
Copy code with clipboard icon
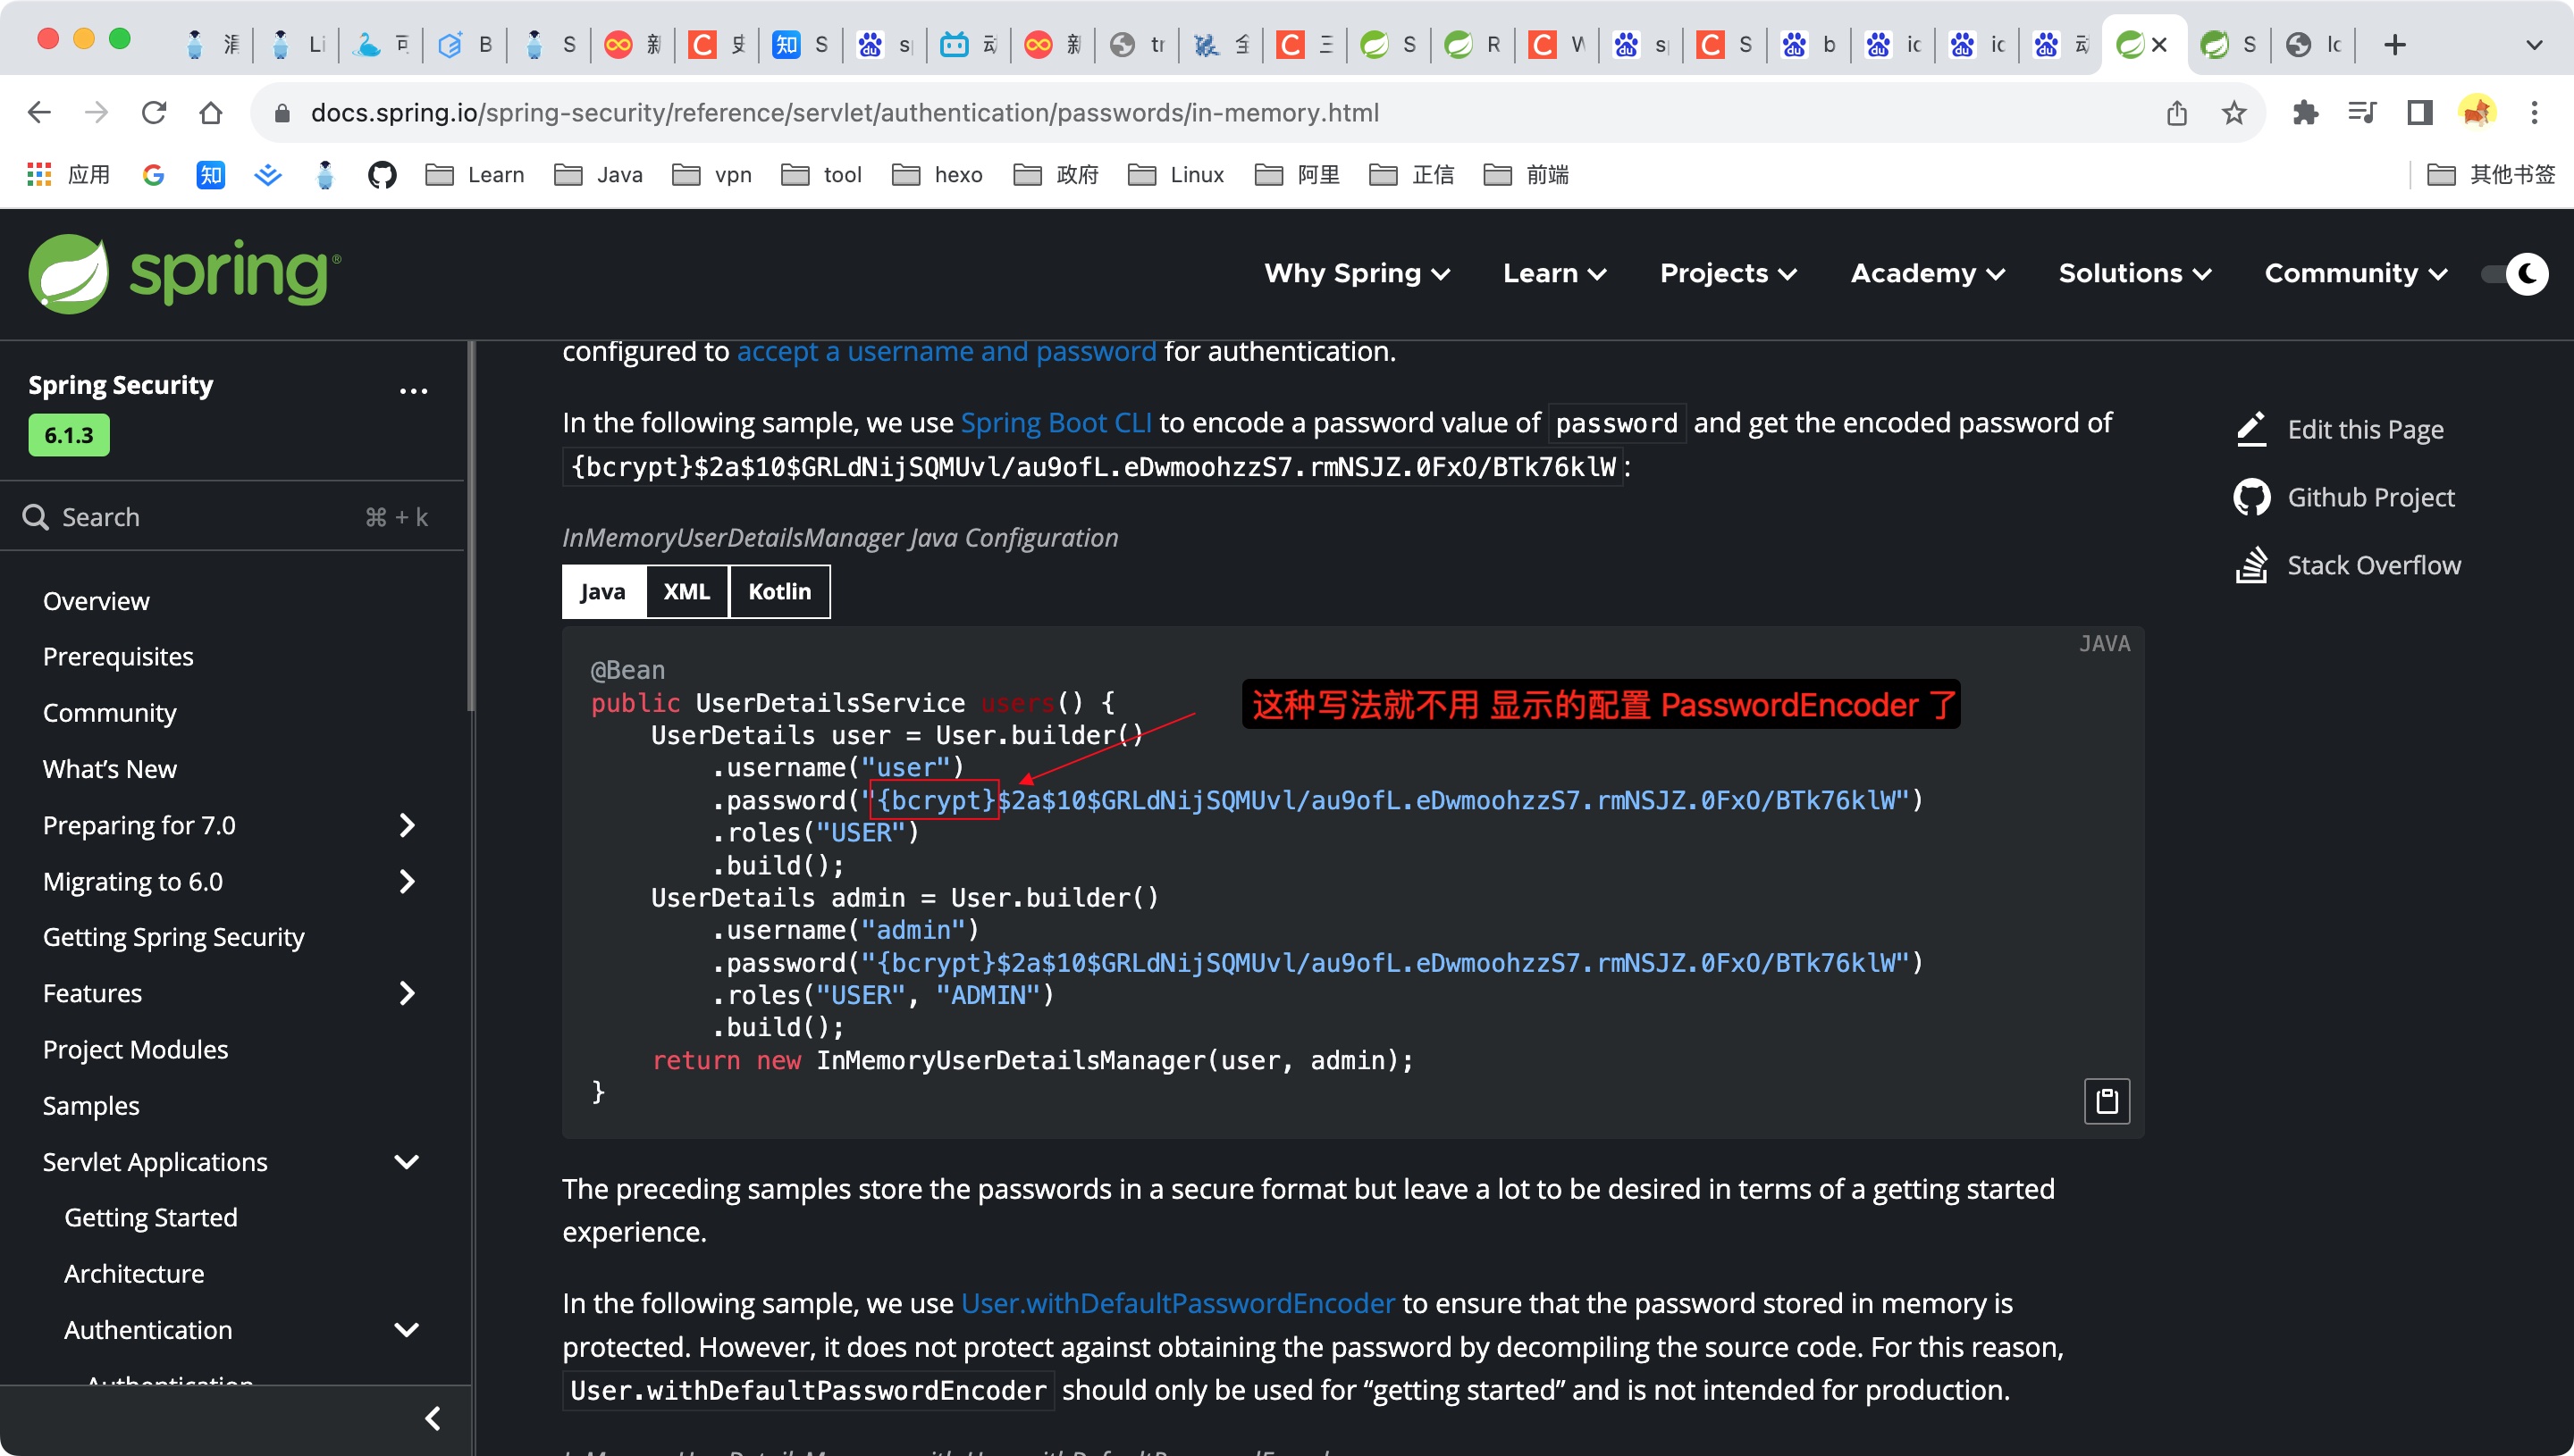point(2106,1101)
